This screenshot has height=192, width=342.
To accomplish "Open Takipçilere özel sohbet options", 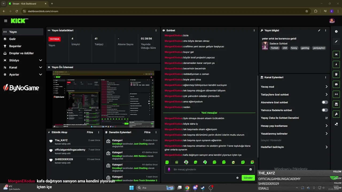I will [x=294, y=94].
